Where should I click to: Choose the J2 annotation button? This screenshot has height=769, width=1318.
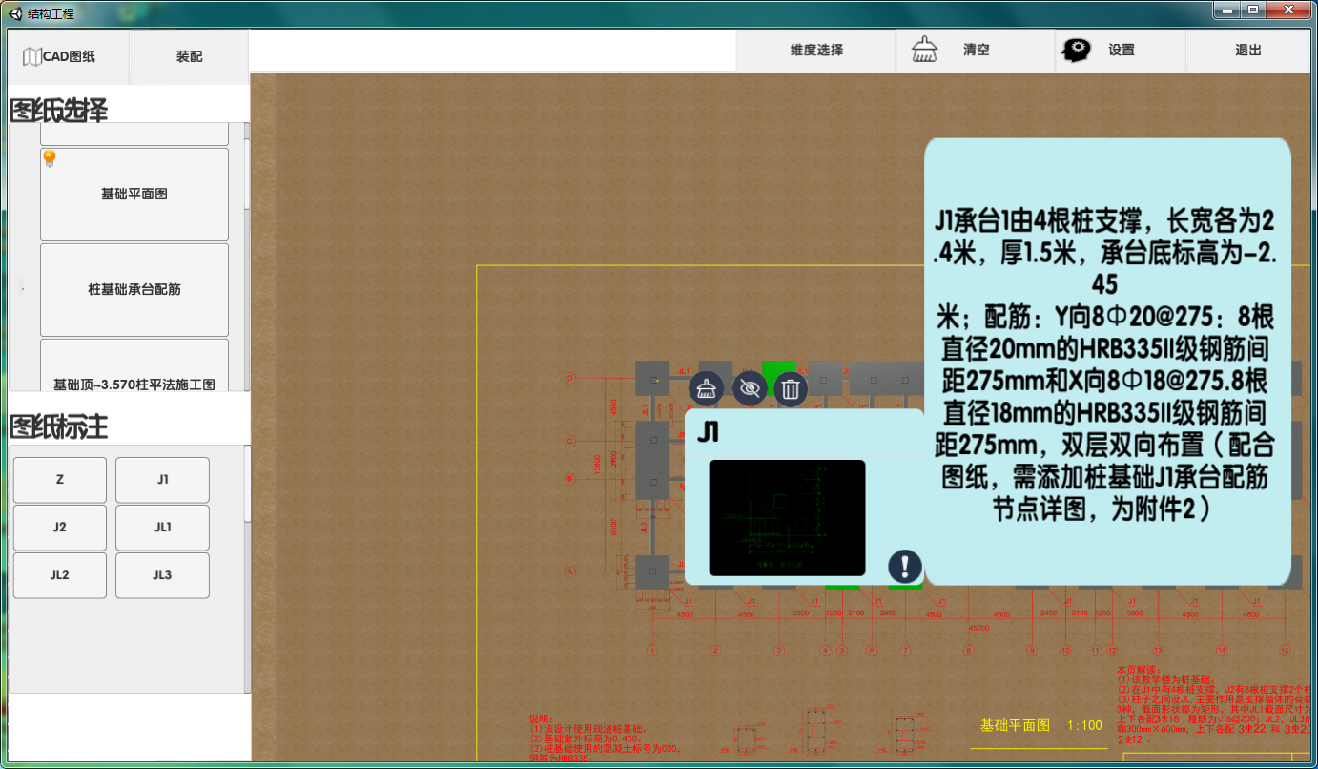click(x=60, y=528)
